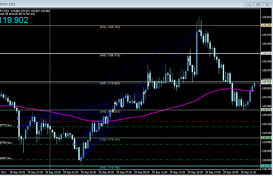Select the [1/8] (119.141) level label
Screen dimensions: 273x176
tap(110, 139)
